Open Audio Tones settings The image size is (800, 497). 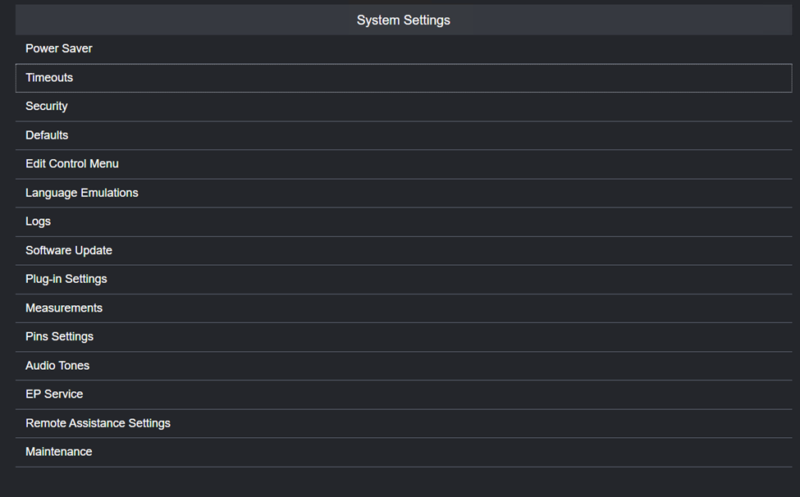click(57, 366)
